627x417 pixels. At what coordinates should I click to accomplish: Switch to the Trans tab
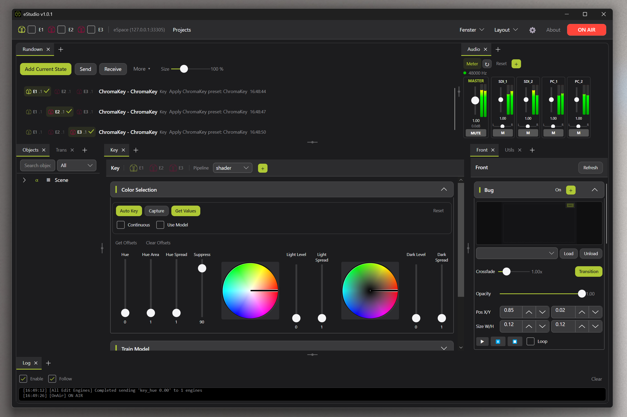[x=61, y=150]
